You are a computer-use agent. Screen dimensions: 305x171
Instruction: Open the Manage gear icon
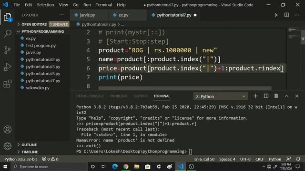pos(8,146)
